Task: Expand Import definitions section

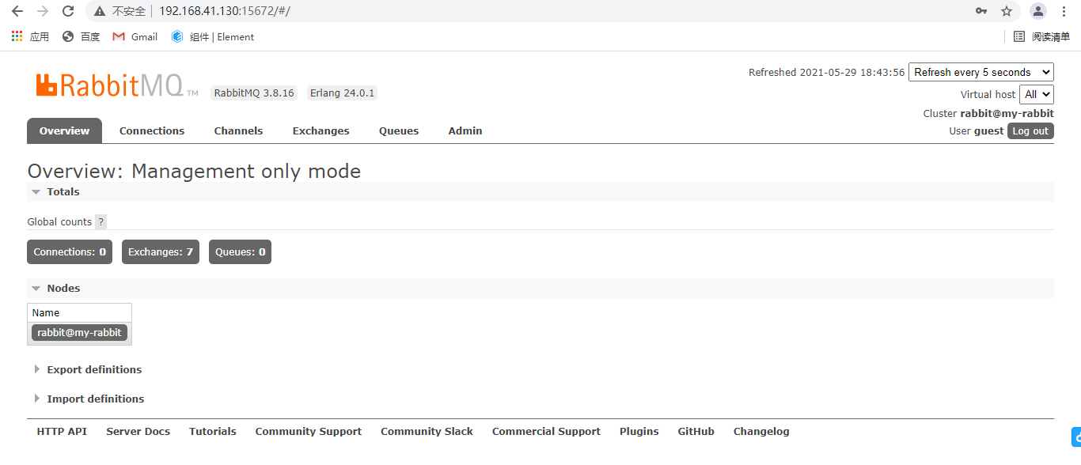Action: tap(88, 399)
